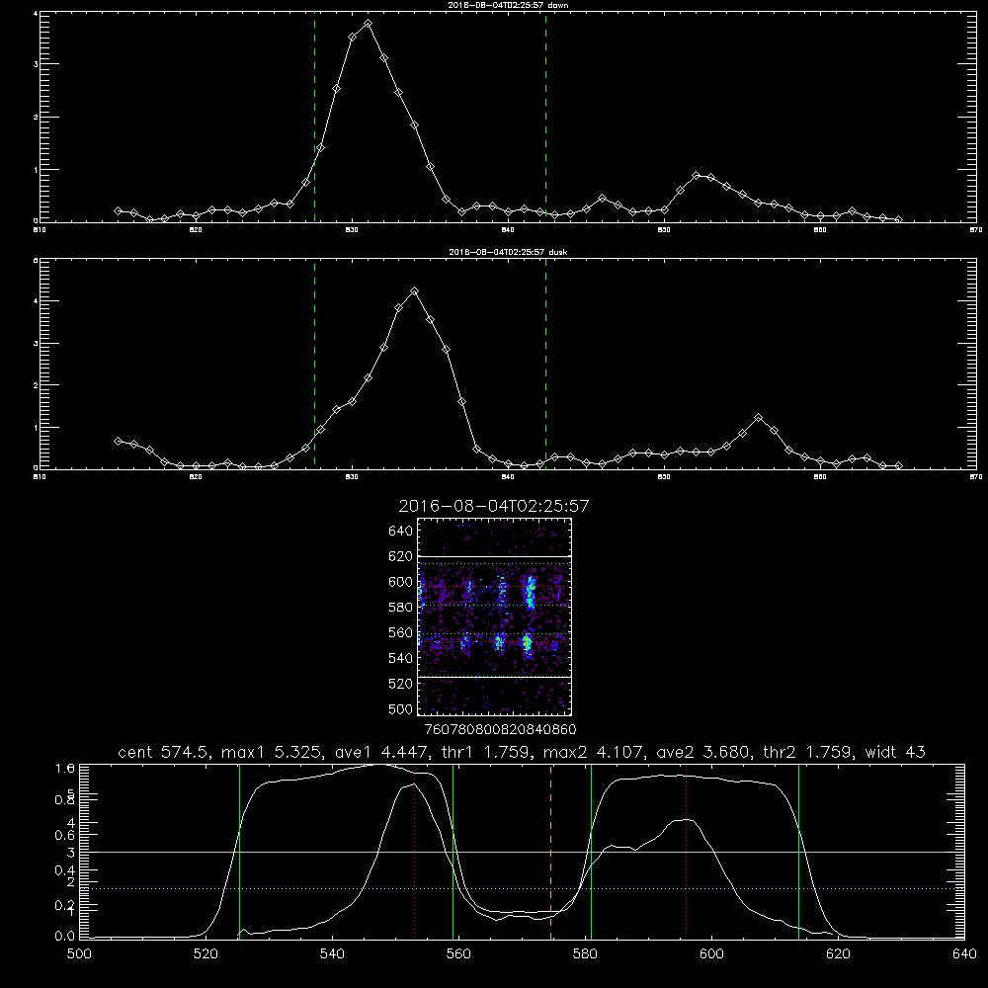Click the solid horizontal line at level 3
The width and height of the screenshot is (988, 988).
tap(522, 852)
